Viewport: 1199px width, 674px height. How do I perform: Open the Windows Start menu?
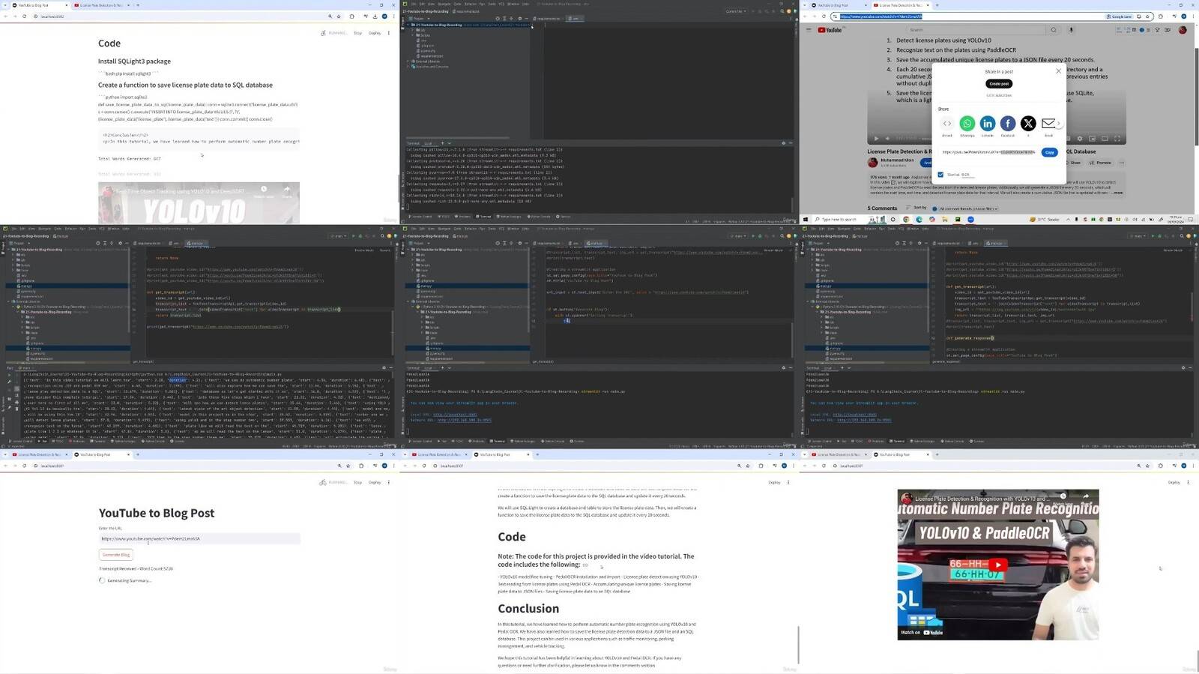806,220
